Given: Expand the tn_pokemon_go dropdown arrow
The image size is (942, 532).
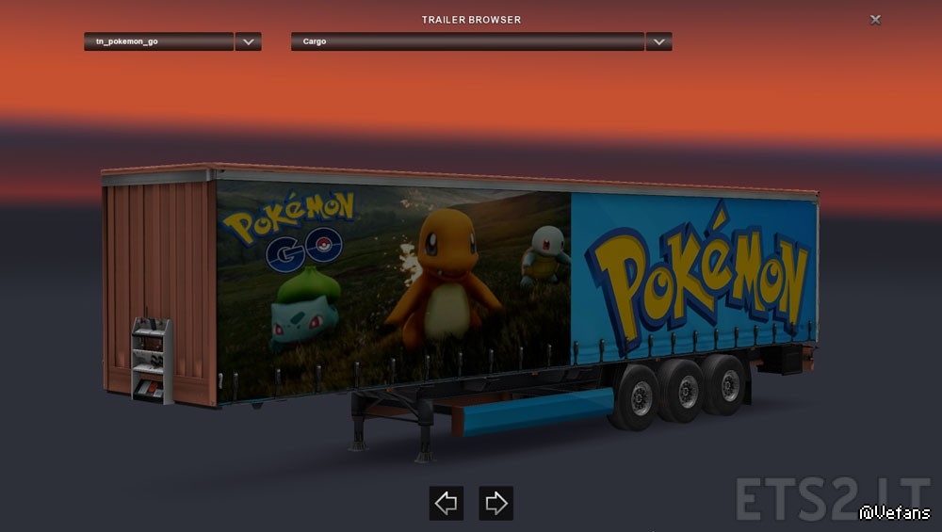Looking at the screenshot, I should coord(248,41).
